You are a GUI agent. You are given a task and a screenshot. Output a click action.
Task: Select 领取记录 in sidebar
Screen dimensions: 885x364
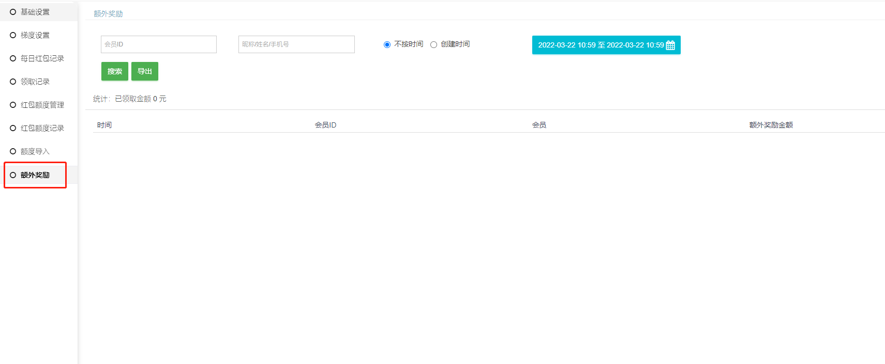tap(35, 82)
